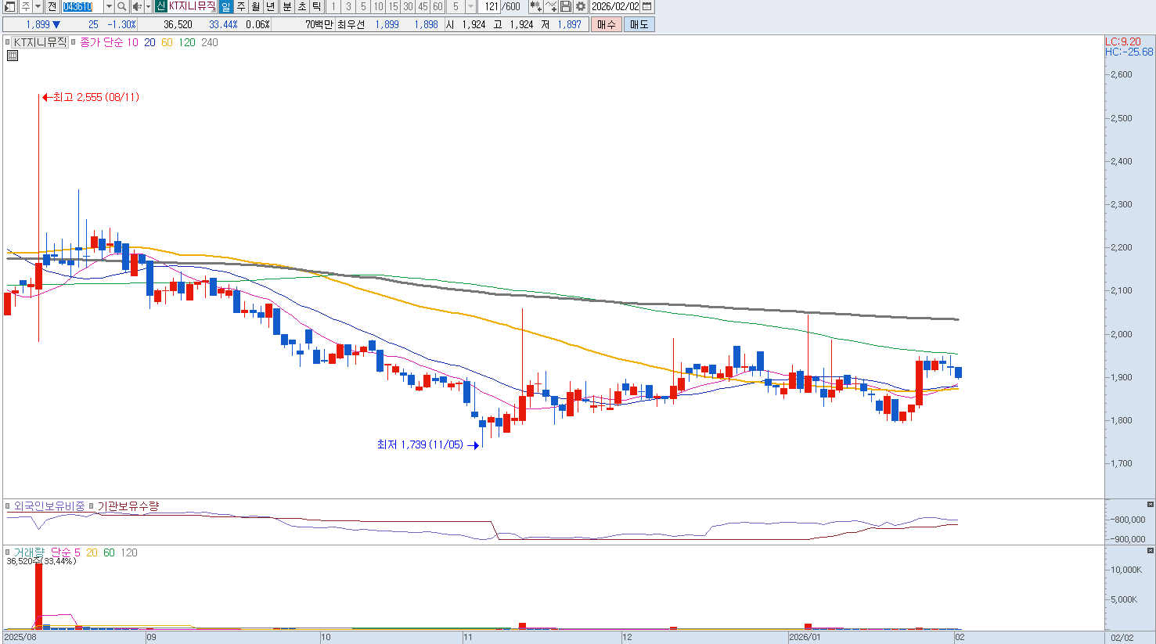Click the 매도 sell button

click(x=639, y=24)
